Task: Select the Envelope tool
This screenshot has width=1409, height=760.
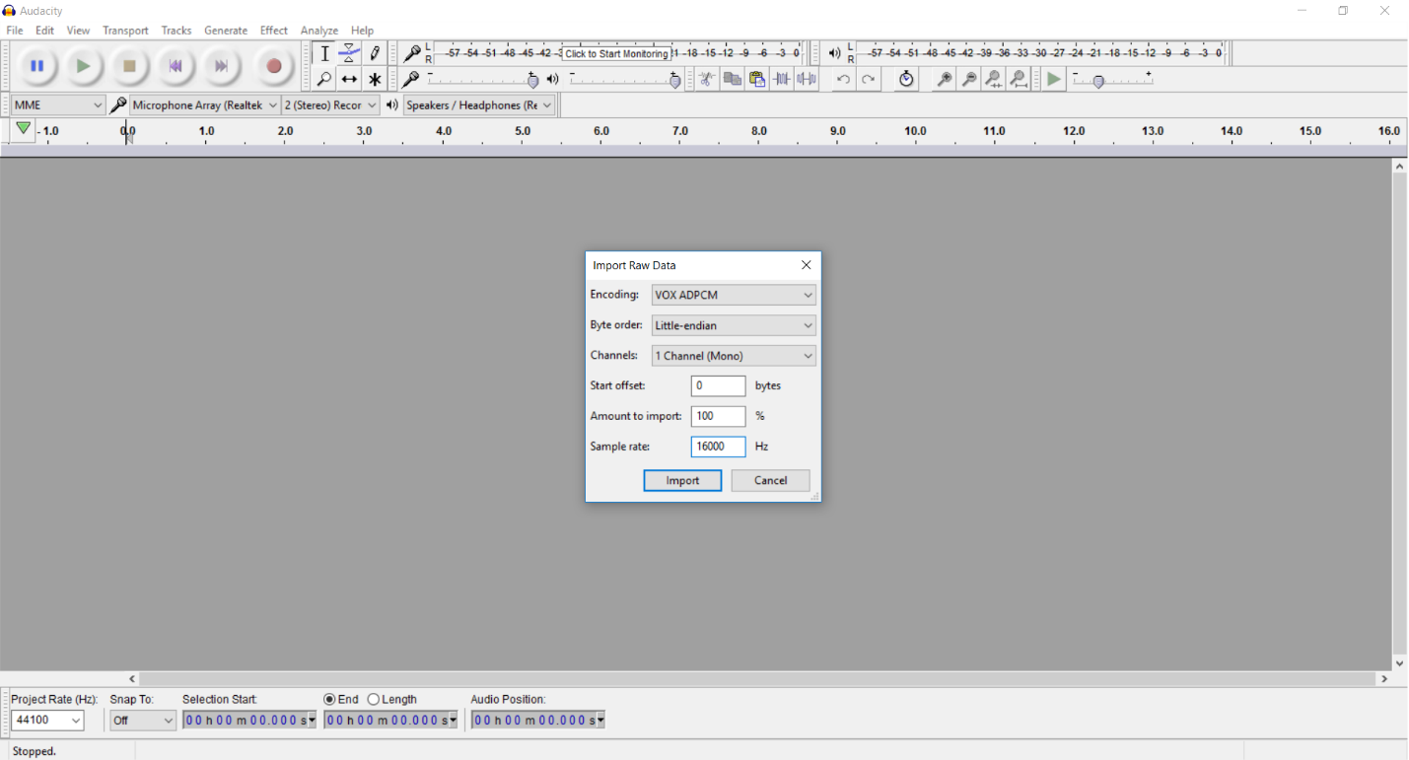Action: tap(349, 54)
